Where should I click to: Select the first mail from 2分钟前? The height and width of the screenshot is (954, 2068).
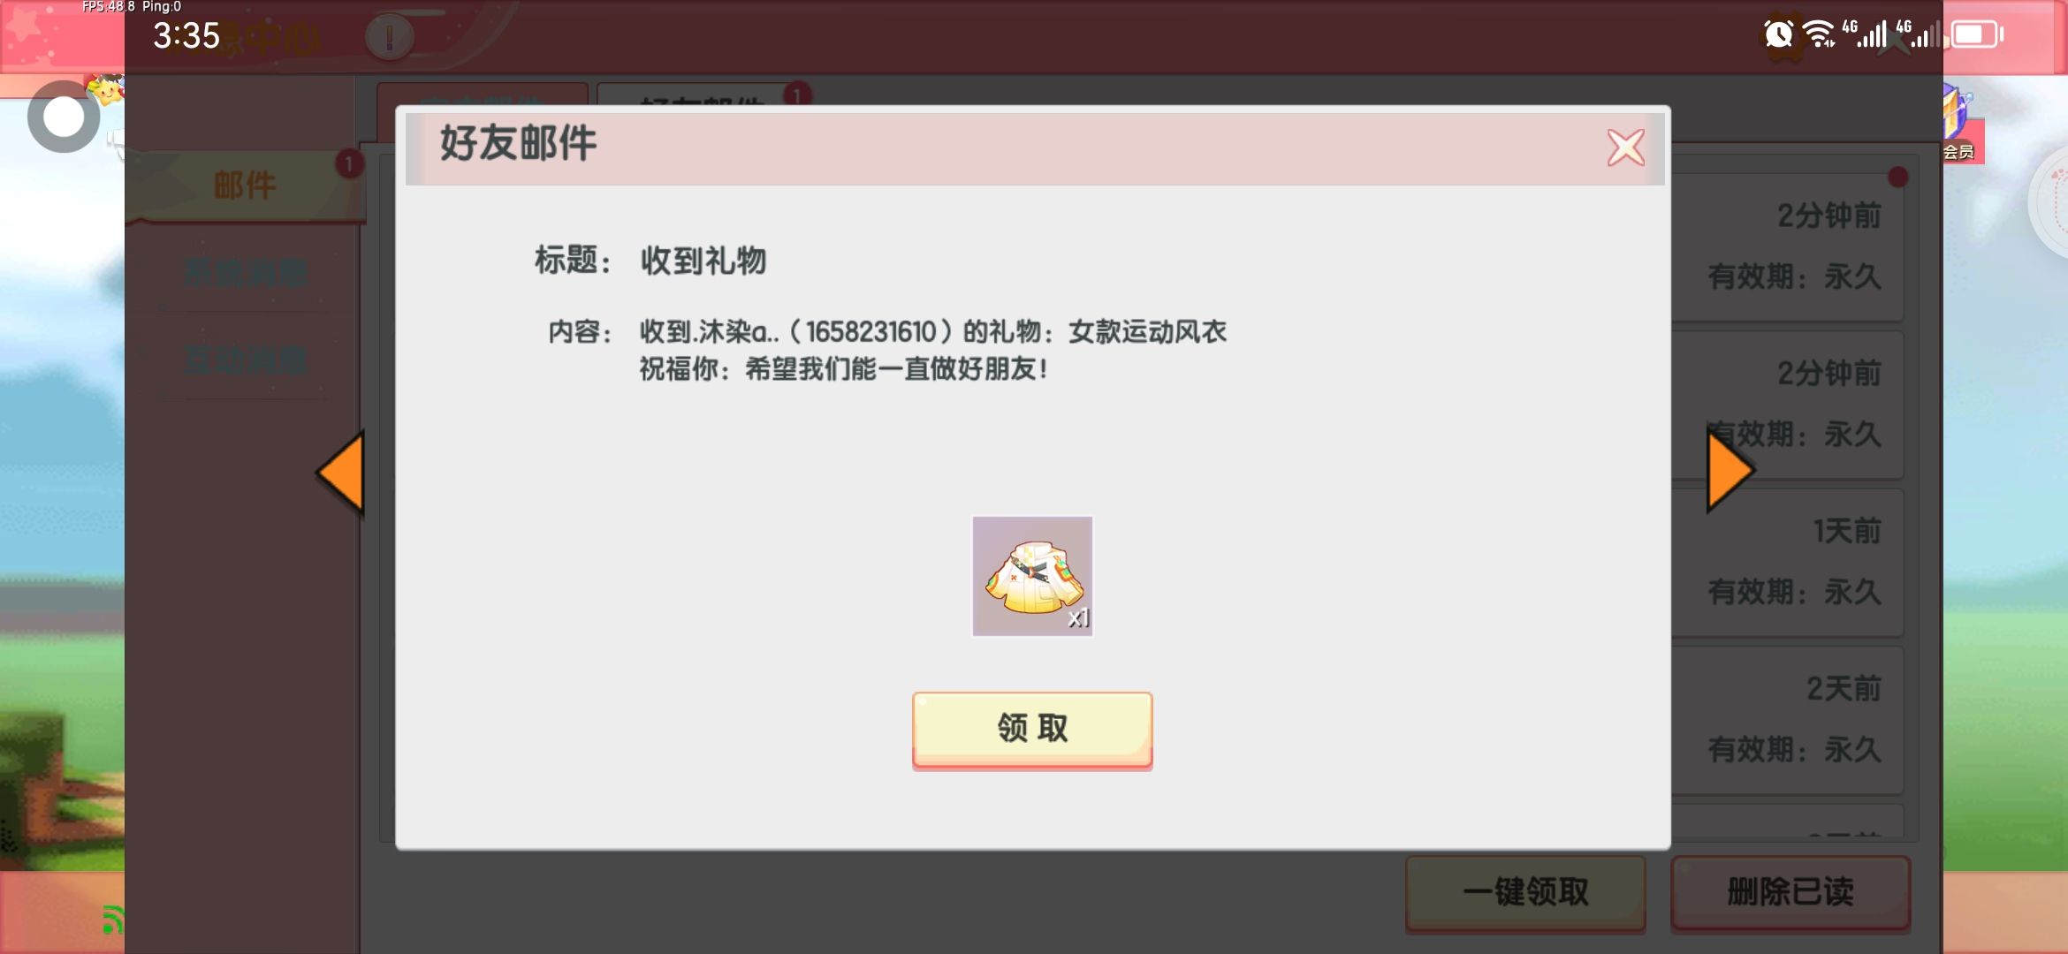(x=1787, y=246)
